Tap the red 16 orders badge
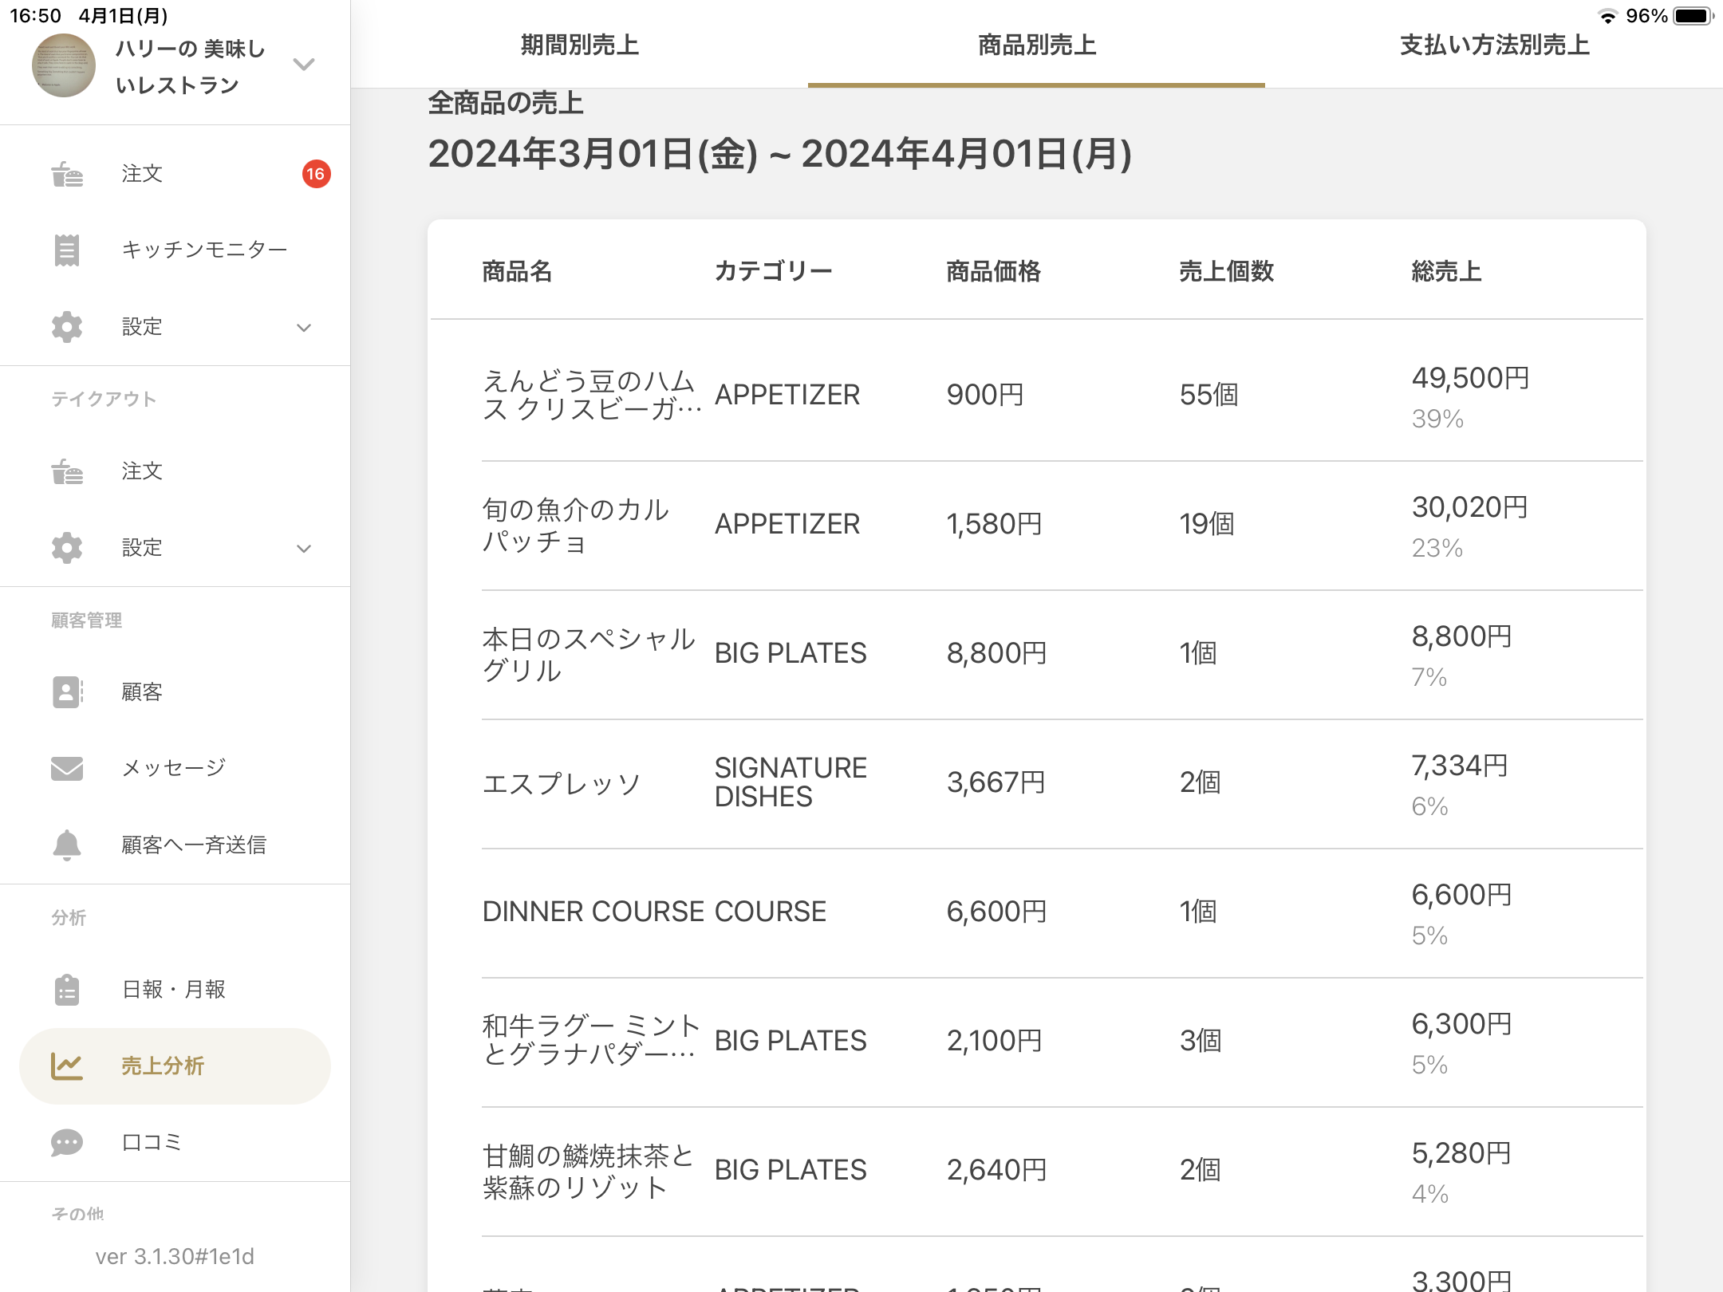 pyautogui.click(x=316, y=174)
